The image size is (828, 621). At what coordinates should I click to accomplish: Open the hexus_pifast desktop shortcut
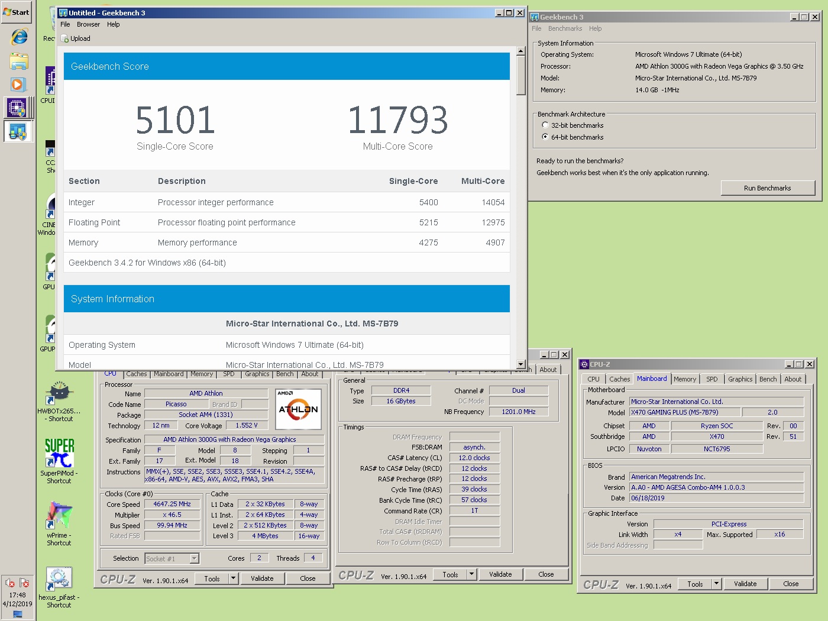point(59,587)
